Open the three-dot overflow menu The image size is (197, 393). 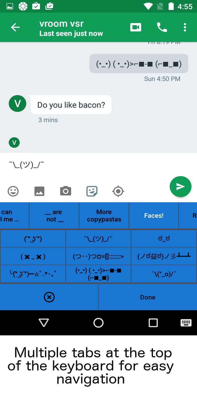coord(185,27)
